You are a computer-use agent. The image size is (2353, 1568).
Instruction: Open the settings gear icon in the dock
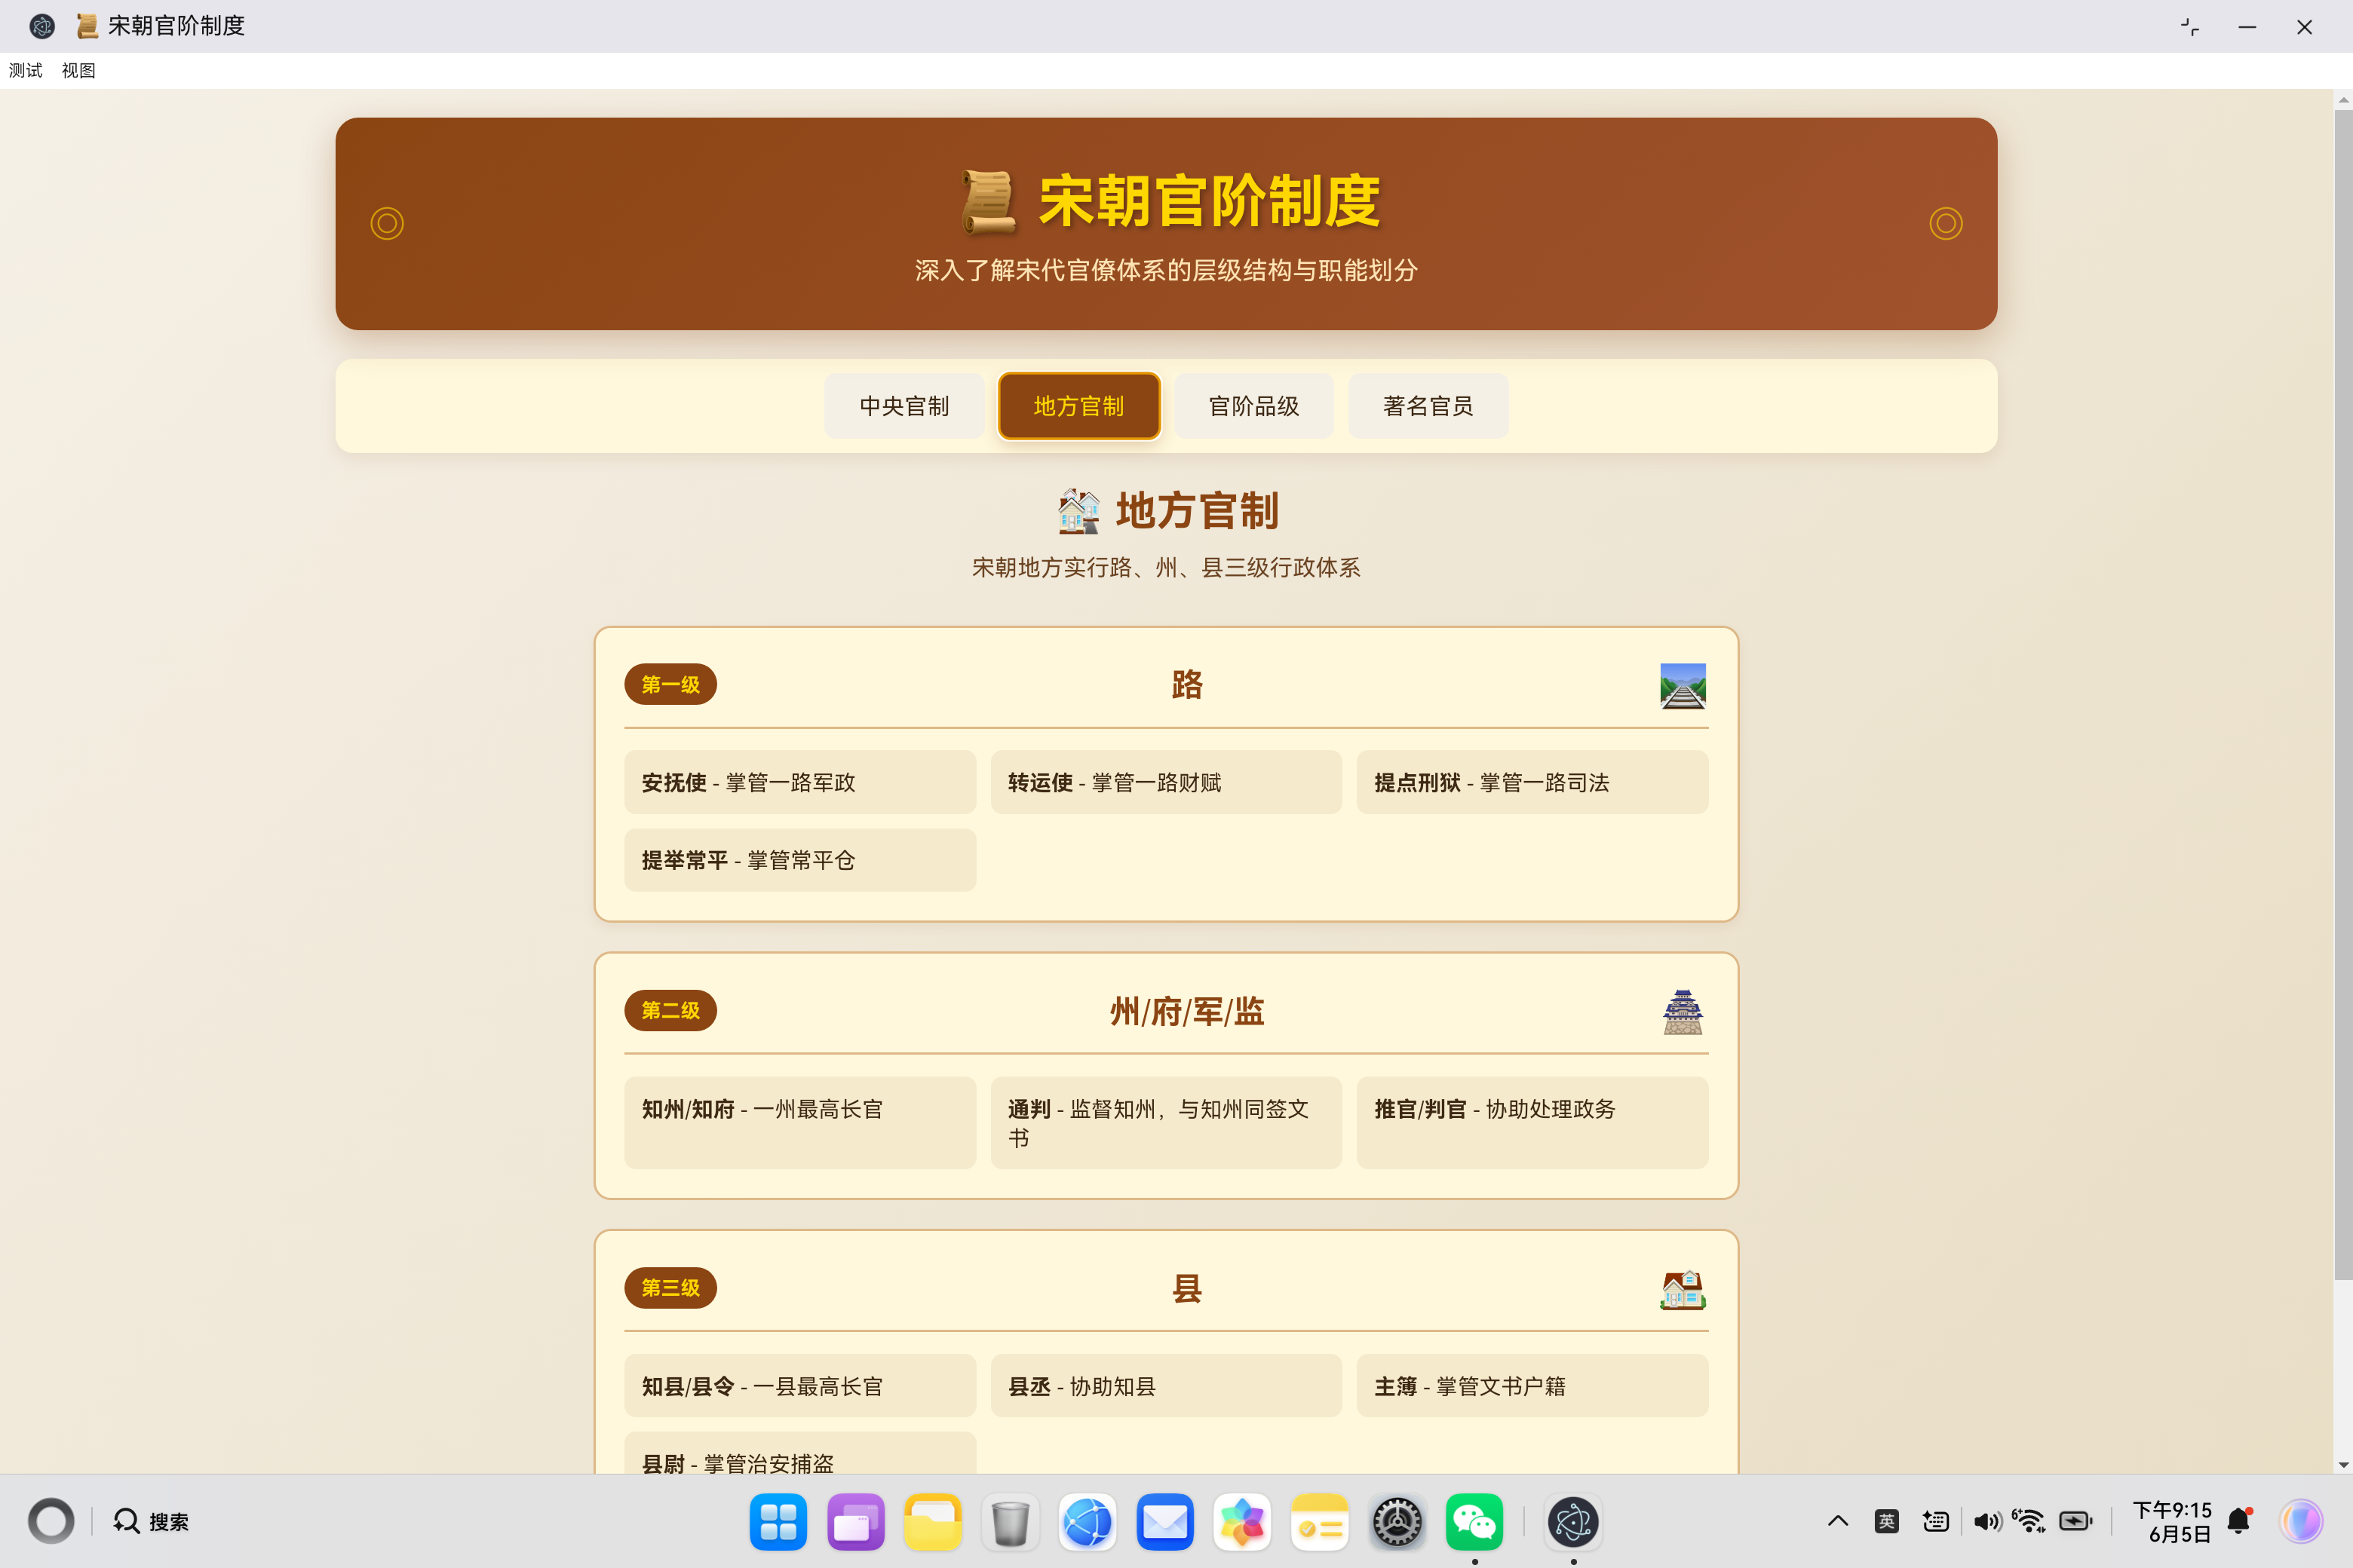[1397, 1522]
